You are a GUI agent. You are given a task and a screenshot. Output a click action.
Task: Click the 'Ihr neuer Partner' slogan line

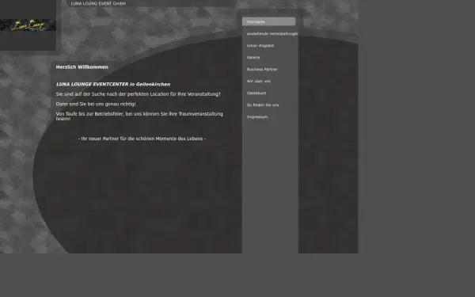pyautogui.click(x=142, y=139)
